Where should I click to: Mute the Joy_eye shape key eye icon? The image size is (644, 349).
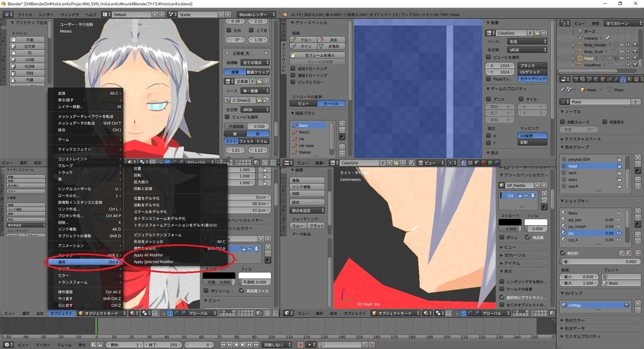click(619, 219)
